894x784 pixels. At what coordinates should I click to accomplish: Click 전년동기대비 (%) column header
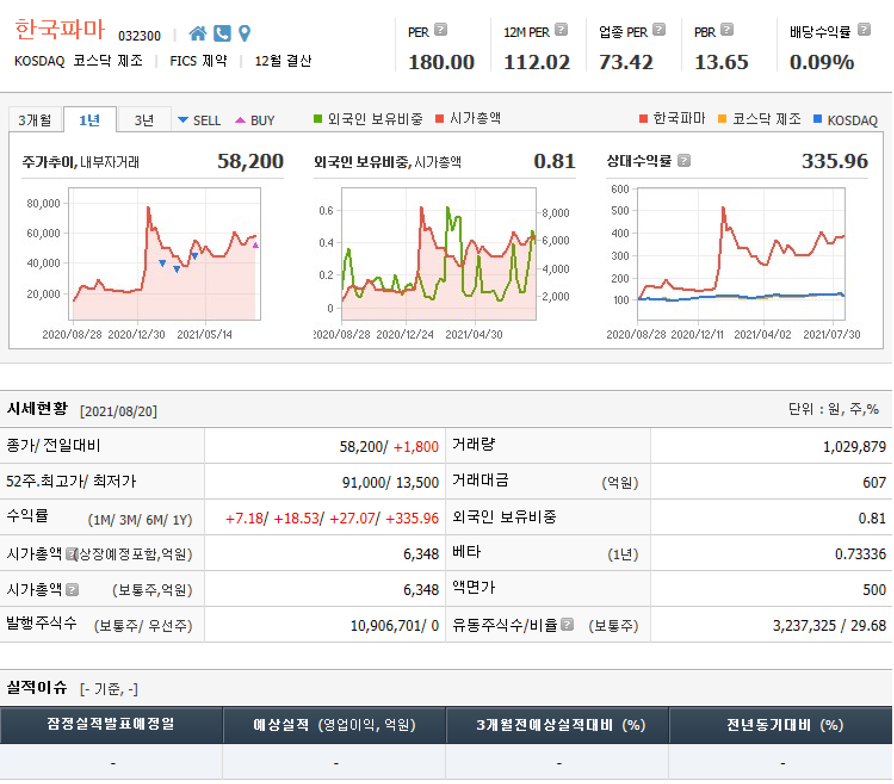tap(781, 725)
